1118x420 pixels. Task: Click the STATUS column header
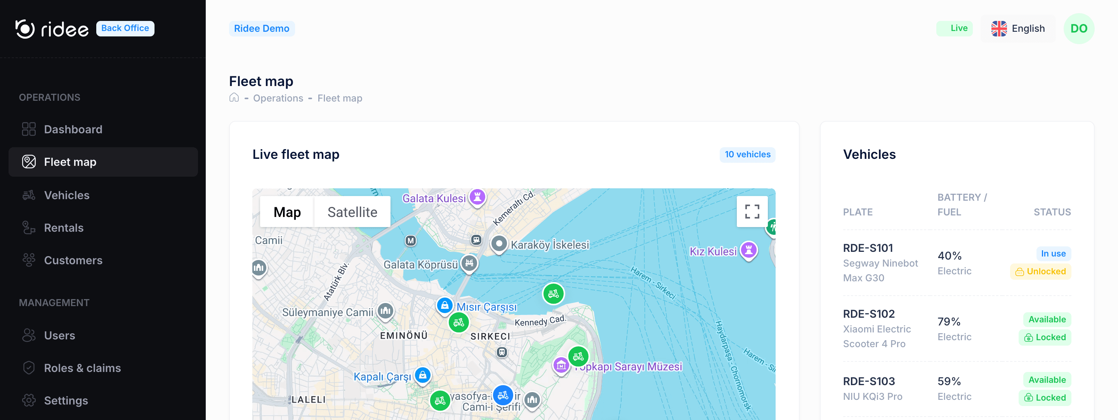pyautogui.click(x=1052, y=212)
